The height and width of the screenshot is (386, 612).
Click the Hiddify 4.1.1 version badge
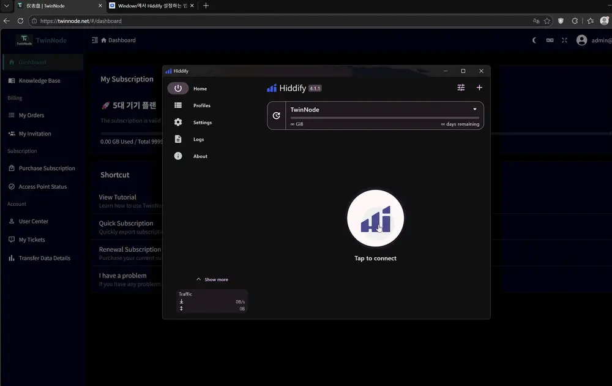pos(315,88)
